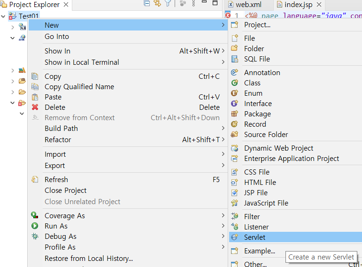Click the purple Interface icon

235,103
